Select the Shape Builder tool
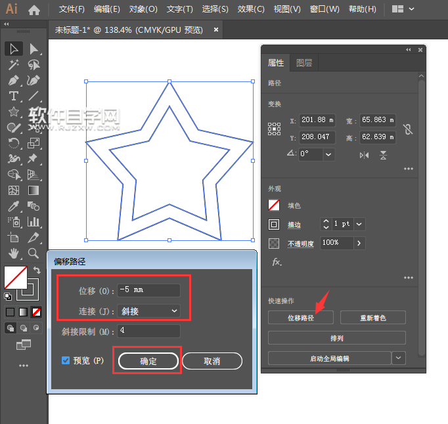The width and height of the screenshot is (448, 424). pos(14,174)
